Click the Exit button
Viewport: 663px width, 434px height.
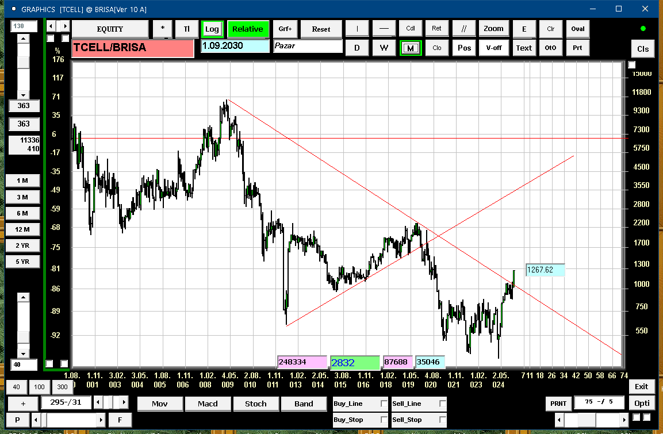(641, 386)
